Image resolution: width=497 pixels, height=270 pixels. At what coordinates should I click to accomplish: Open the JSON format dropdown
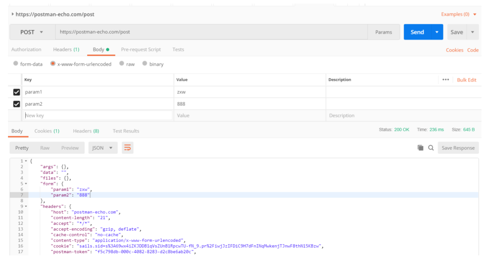[102, 148]
